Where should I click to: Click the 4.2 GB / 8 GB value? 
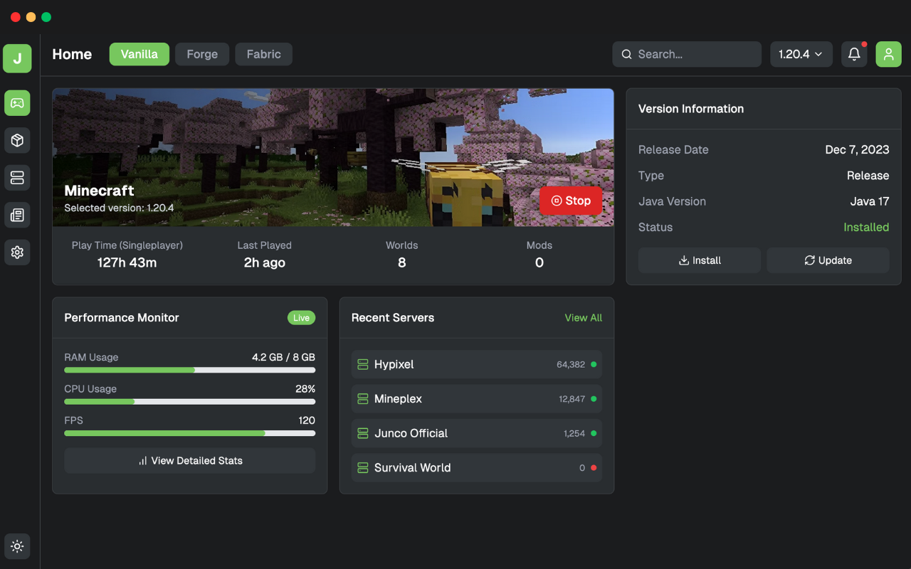[283, 357]
